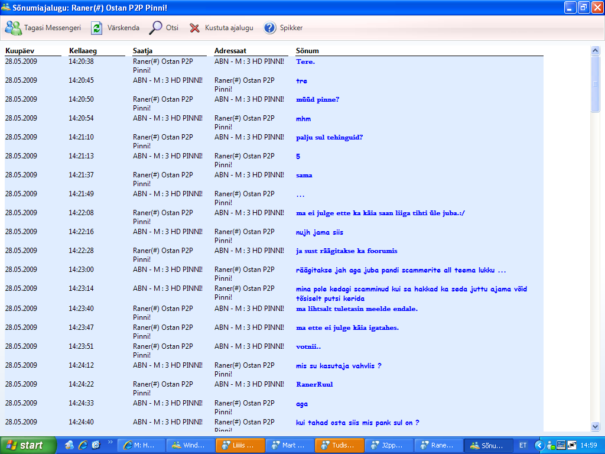Expand the quick launch overflow chevron
This screenshot has width=605, height=454.
point(109,442)
